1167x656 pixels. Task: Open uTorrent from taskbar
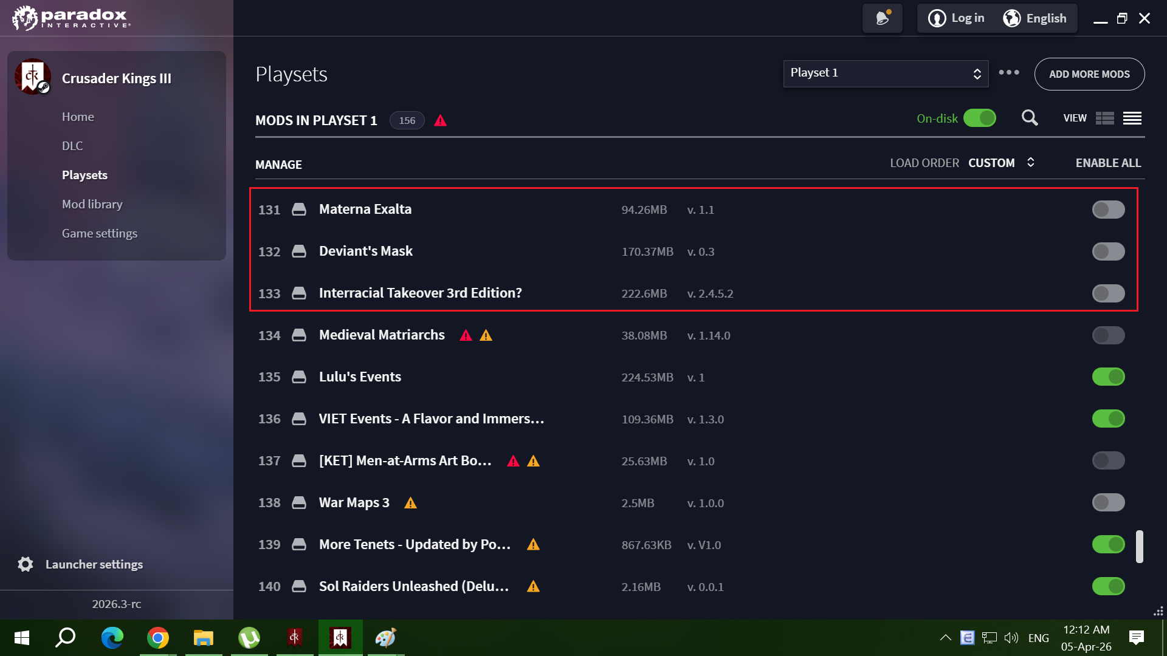(249, 638)
